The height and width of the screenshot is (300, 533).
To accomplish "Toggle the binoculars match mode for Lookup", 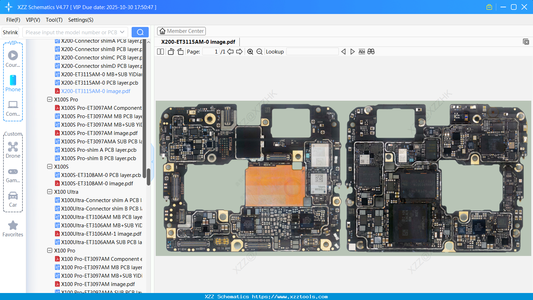I will click(371, 51).
